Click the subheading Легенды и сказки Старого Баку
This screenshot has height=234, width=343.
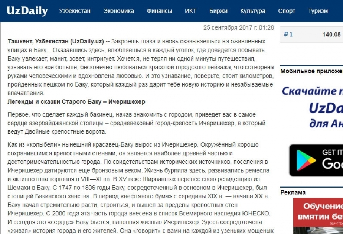pyautogui.click(x=76, y=101)
